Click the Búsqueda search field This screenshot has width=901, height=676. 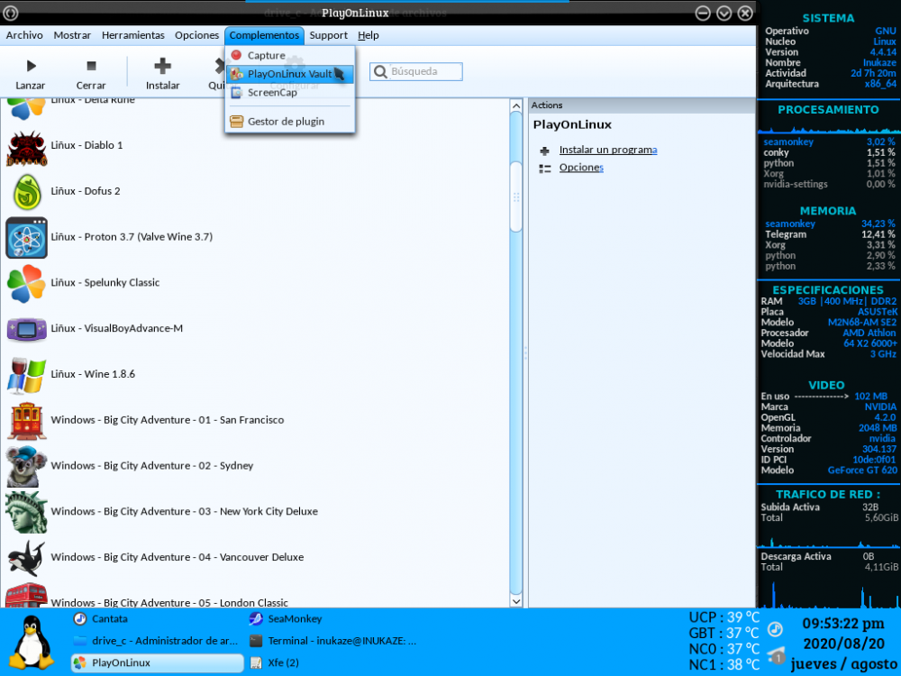click(x=425, y=71)
